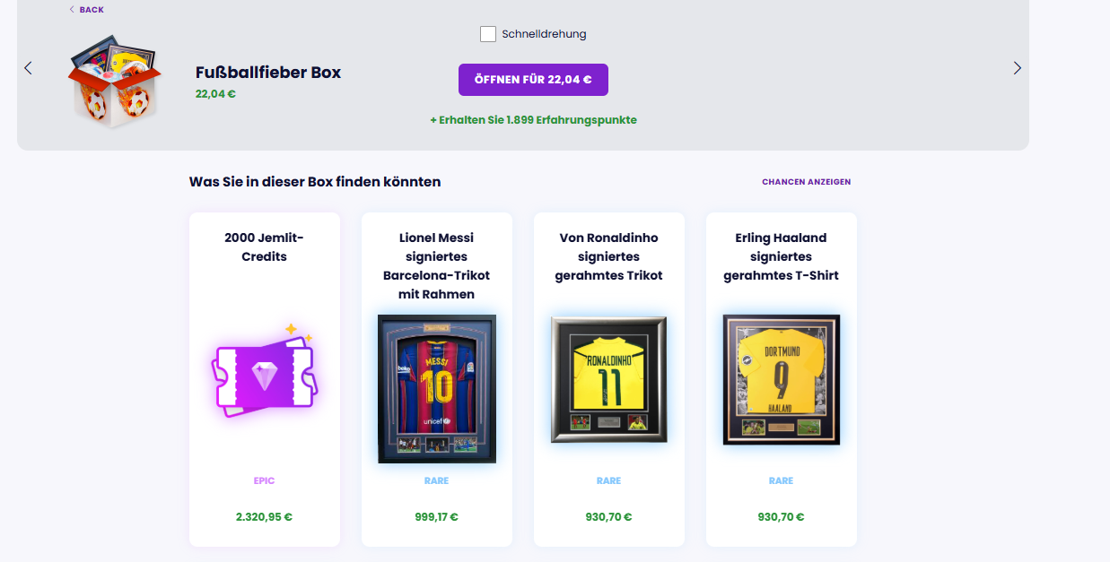Image resolution: width=1110 pixels, height=562 pixels.
Task: Click the right arrow to next box
Action: click(1017, 68)
